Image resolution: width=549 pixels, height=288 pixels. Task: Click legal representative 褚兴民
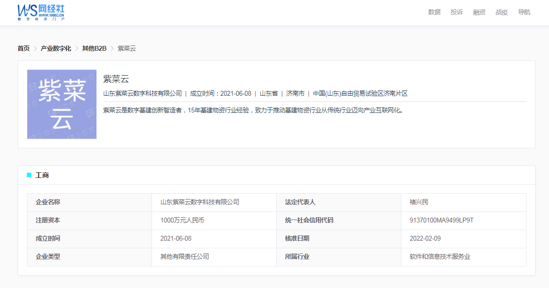click(419, 202)
